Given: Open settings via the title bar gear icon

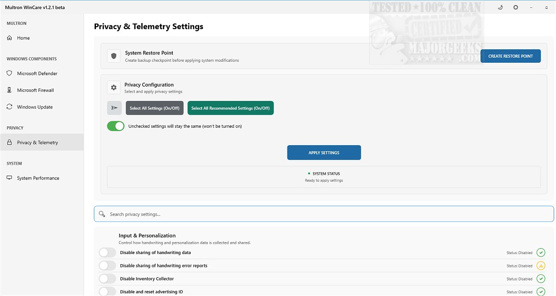Looking at the screenshot, I should pyautogui.click(x=515, y=7).
